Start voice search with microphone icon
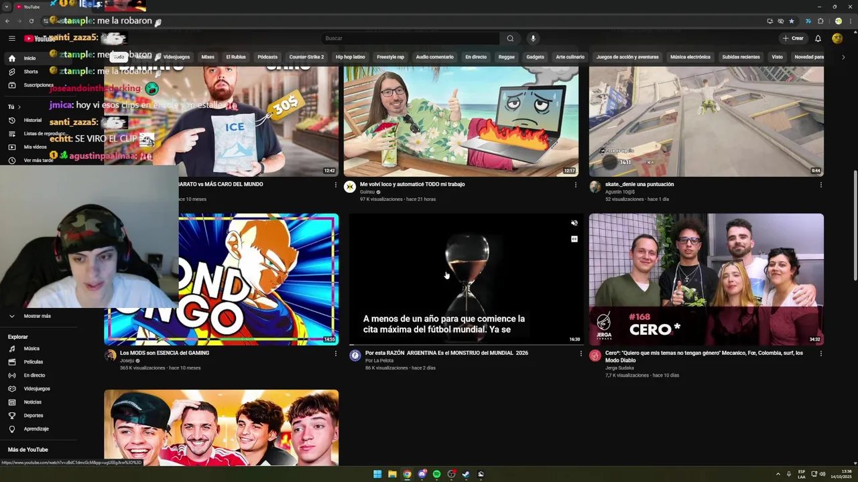Screen dimensions: 858x482 click(x=533, y=38)
